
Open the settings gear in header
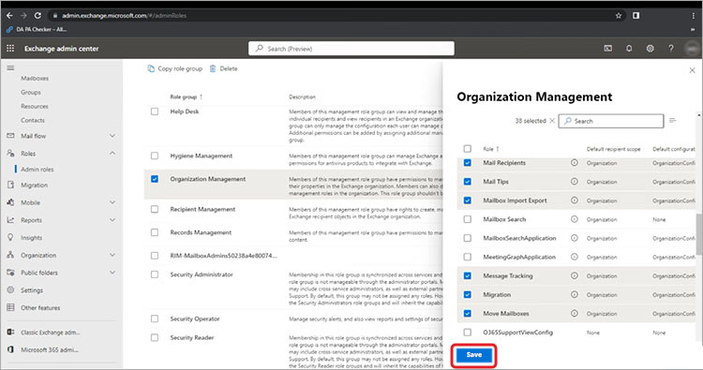(x=651, y=49)
